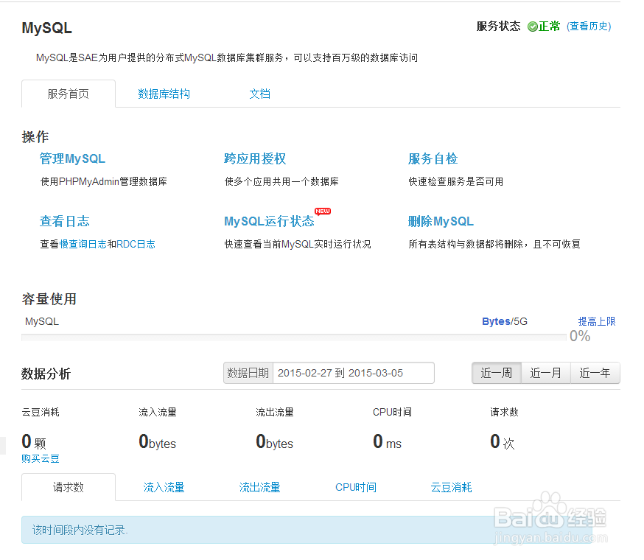This screenshot has height=560, width=644.
Task: Select the 服务首页 tab
Action: coord(69,94)
